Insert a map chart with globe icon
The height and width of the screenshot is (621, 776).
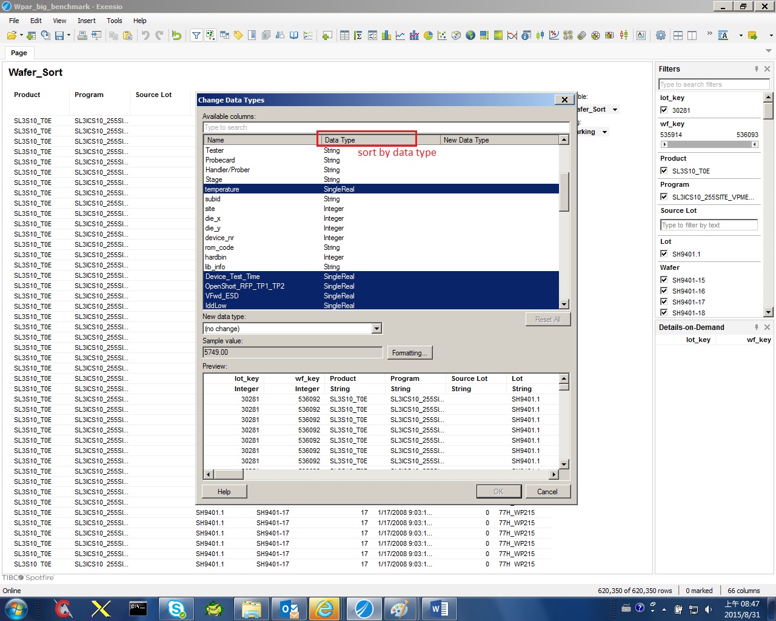[x=470, y=36]
